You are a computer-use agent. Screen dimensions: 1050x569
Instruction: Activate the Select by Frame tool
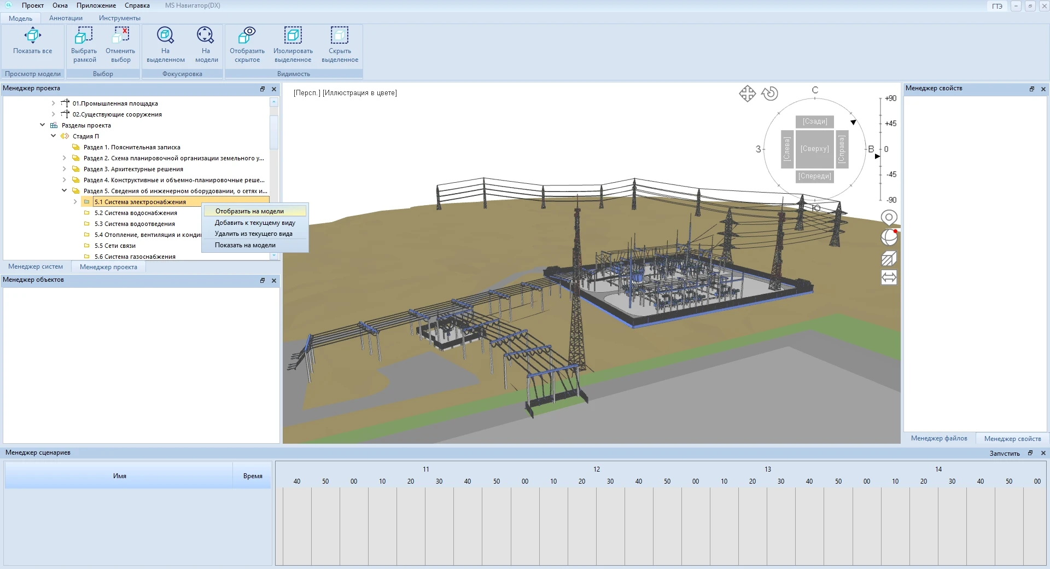84,36
